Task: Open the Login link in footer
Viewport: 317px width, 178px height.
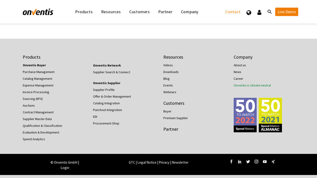Action: pos(65,168)
